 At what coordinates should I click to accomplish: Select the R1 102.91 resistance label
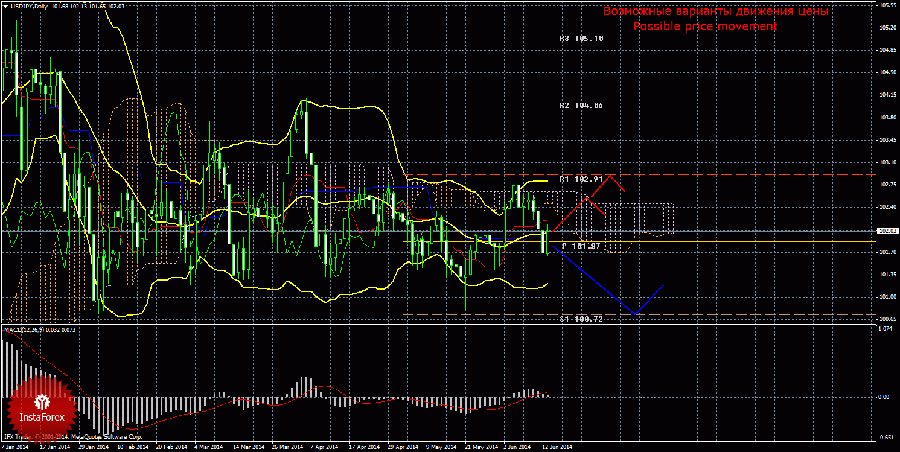[x=581, y=179]
